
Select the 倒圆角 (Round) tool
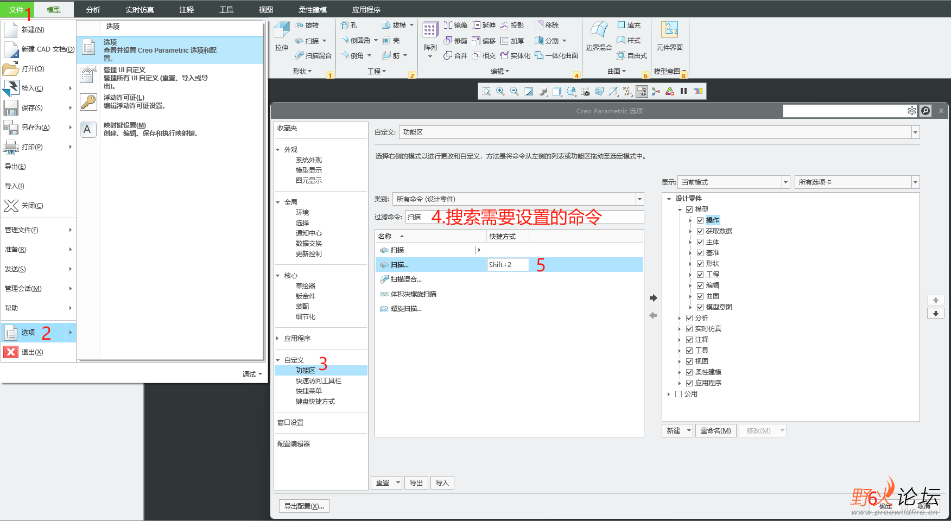tap(356, 40)
